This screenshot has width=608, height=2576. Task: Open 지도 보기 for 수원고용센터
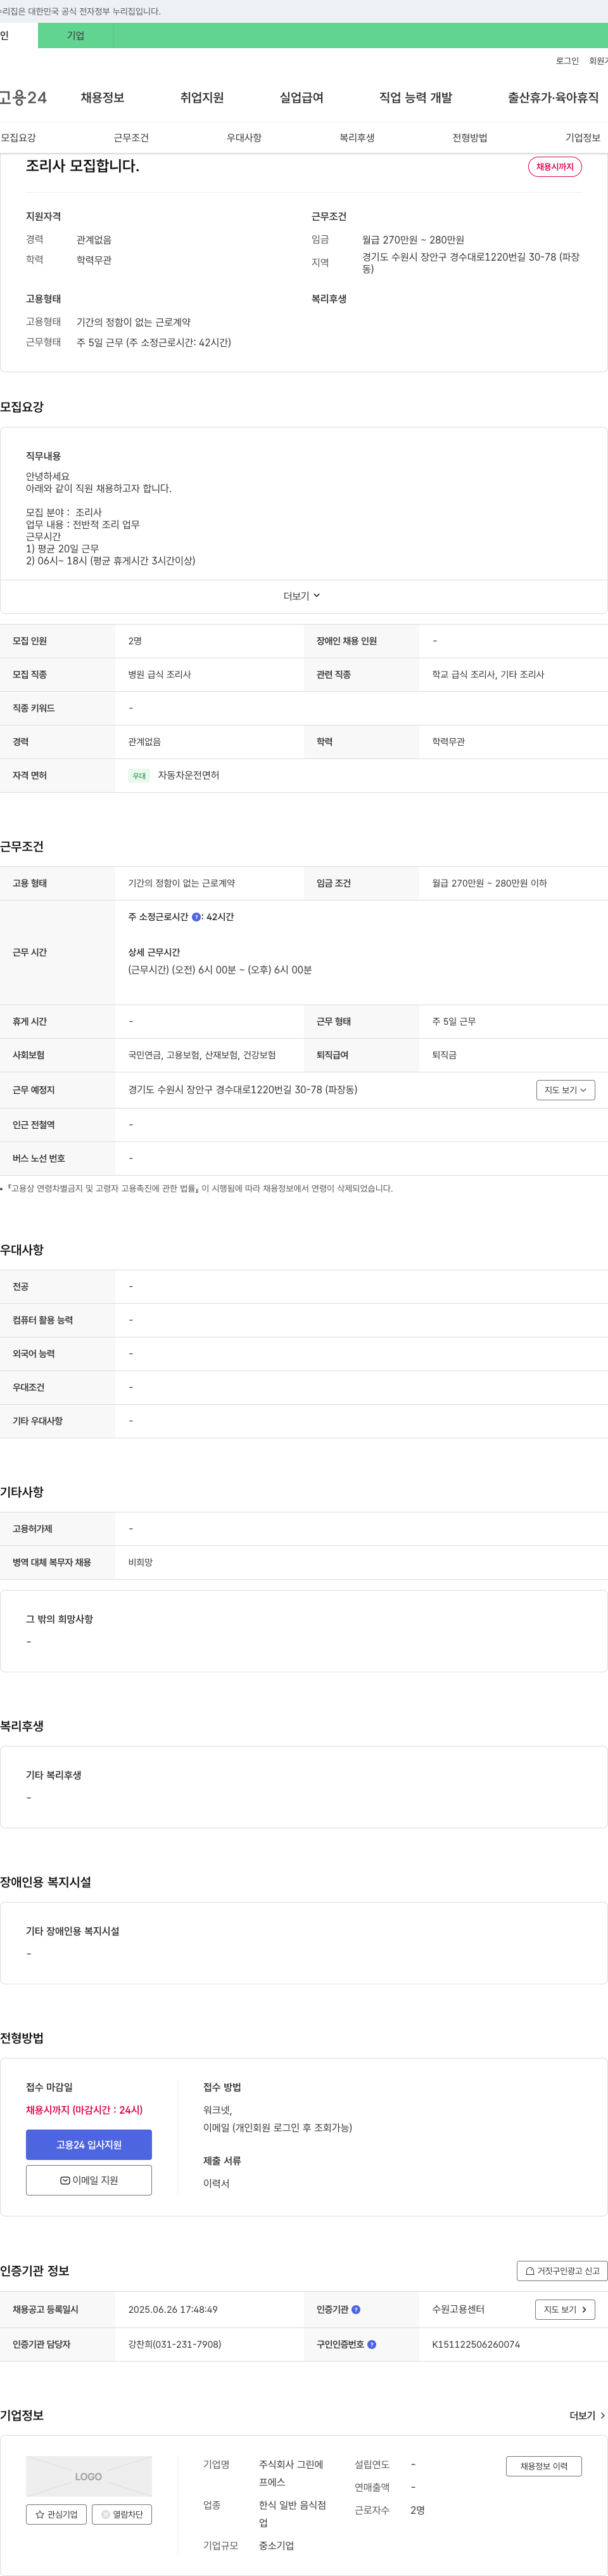pos(565,2309)
